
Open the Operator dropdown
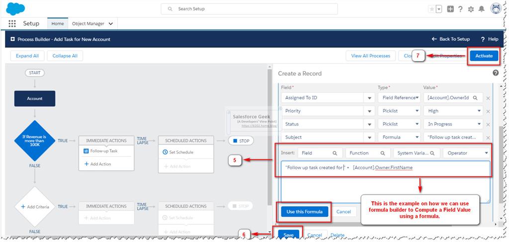(466, 153)
